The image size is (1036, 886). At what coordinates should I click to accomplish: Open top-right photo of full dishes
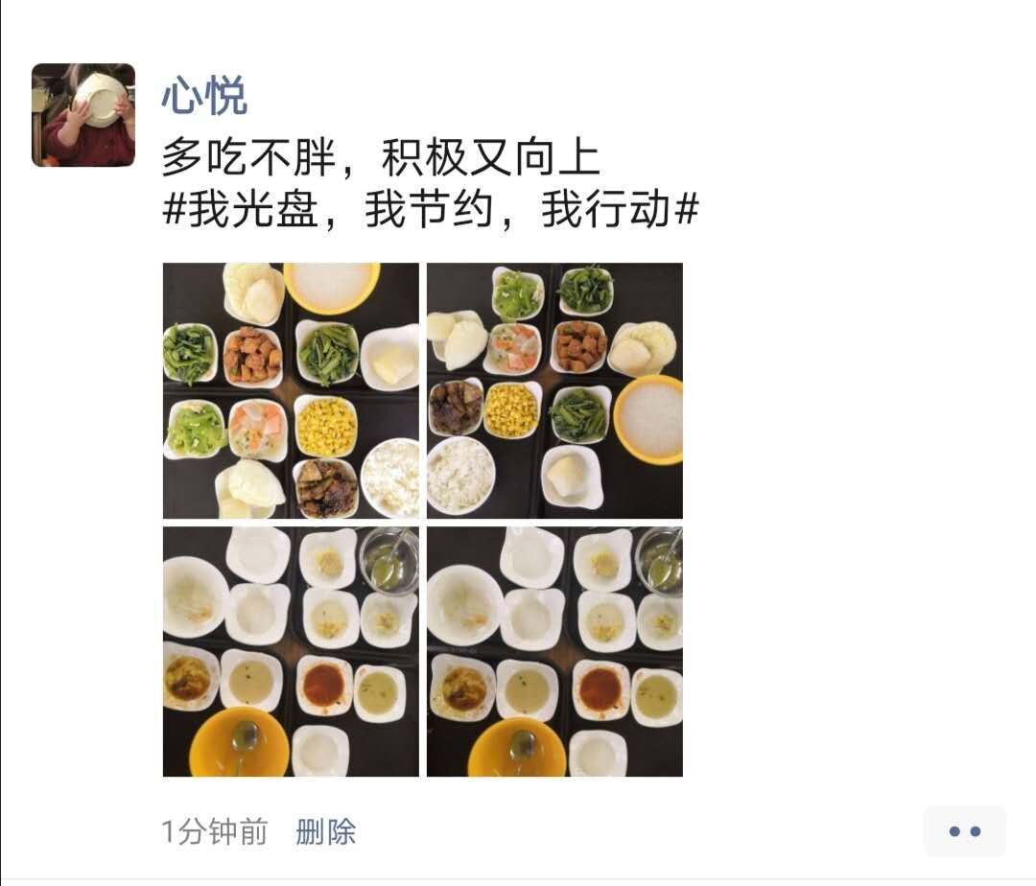point(554,390)
